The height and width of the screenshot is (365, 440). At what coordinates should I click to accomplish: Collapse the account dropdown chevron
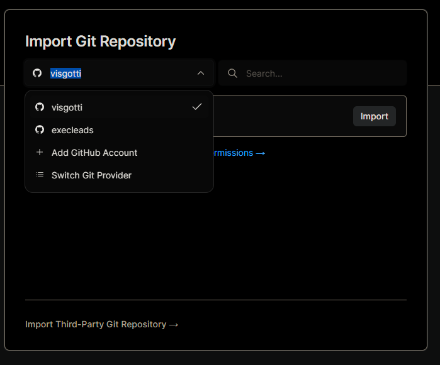pos(201,73)
